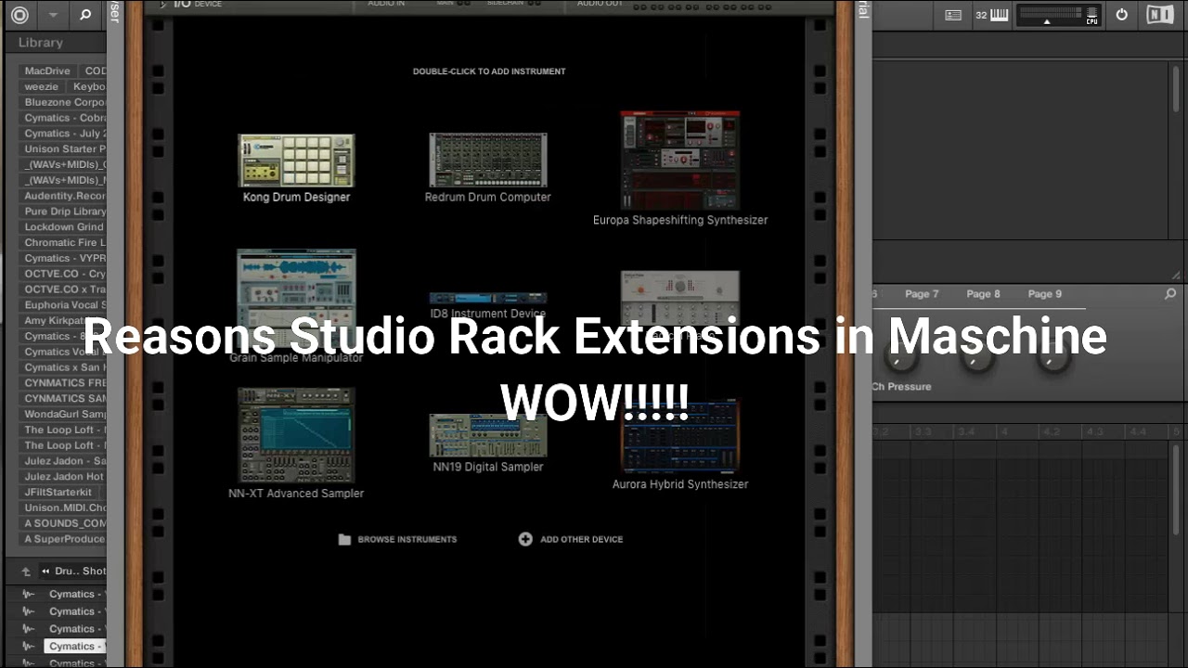Select the weezie tag in Library
Viewport: 1188px width, 668px height.
tap(41, 86)
